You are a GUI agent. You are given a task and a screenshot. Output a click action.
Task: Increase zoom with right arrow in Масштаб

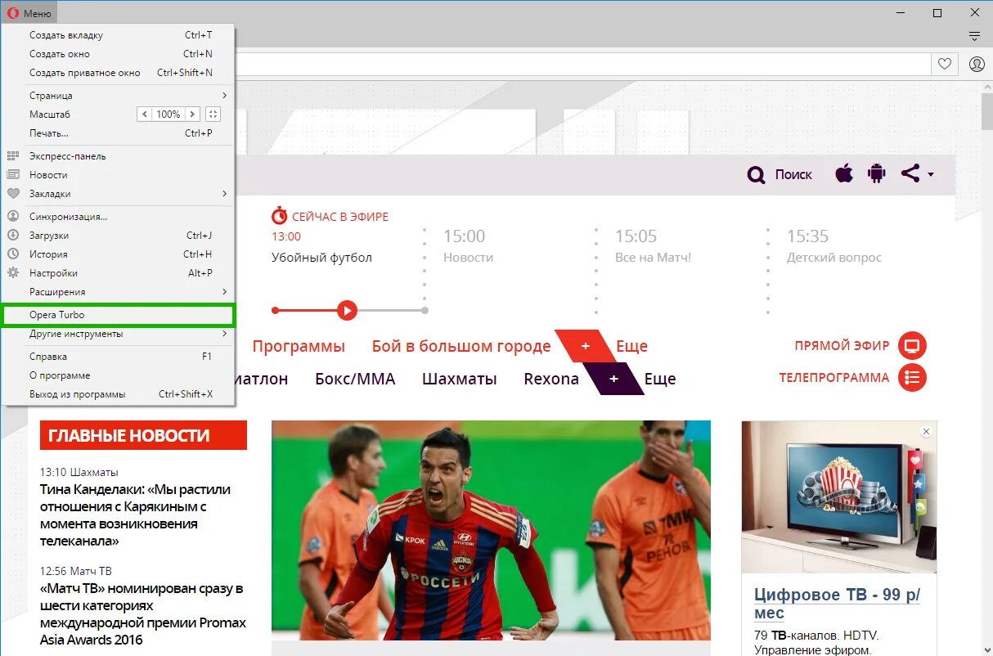[x=192, y=115]
